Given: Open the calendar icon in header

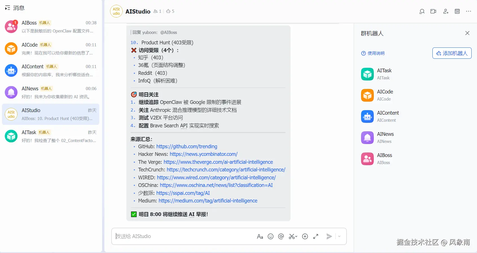Looking at the screenshot, I should [457, 11].
